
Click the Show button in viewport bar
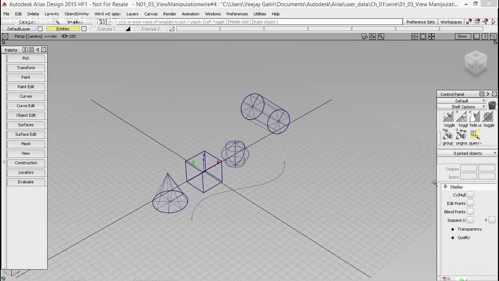[462, 36]
